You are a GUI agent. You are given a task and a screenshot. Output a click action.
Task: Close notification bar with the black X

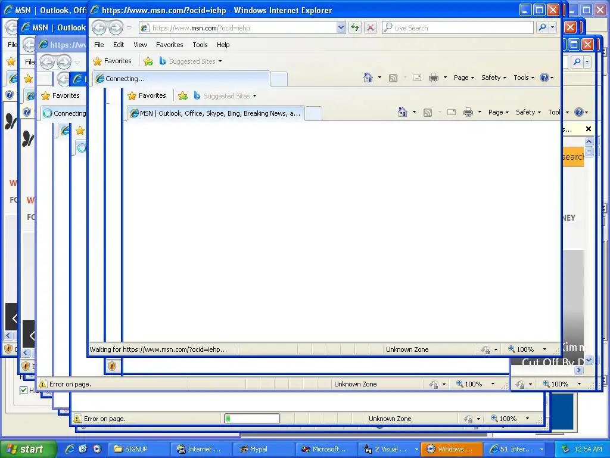coord(589,129)
